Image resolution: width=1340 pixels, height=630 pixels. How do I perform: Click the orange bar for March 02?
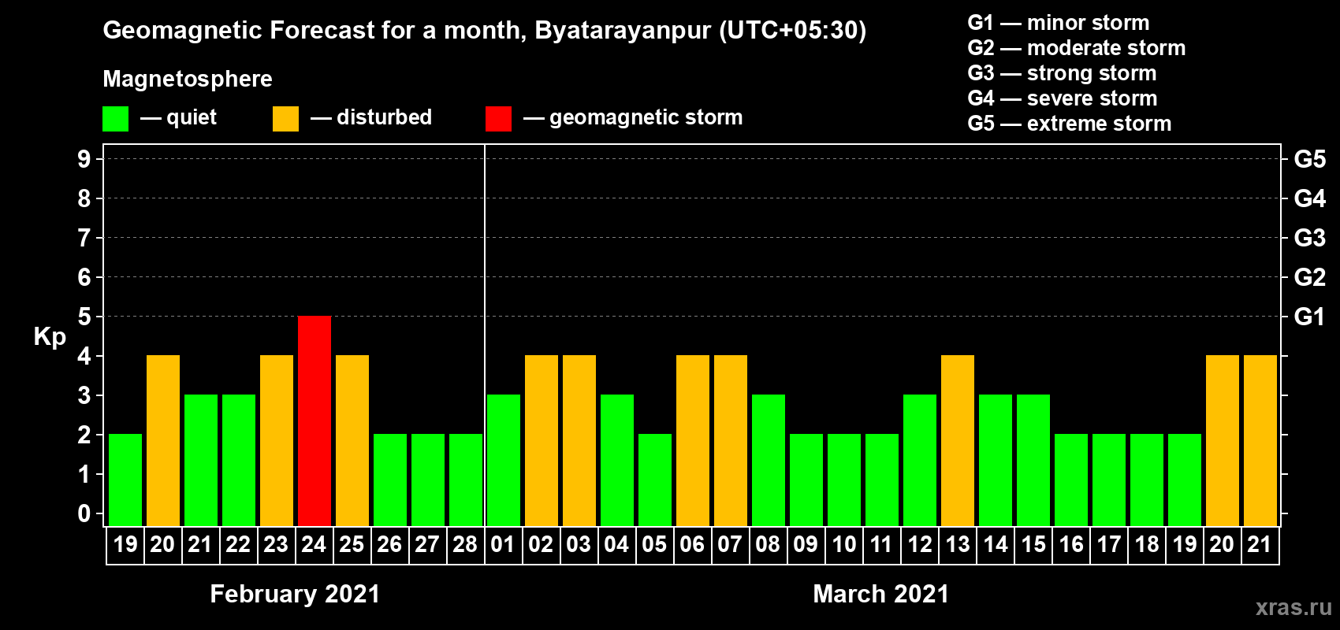542,440
